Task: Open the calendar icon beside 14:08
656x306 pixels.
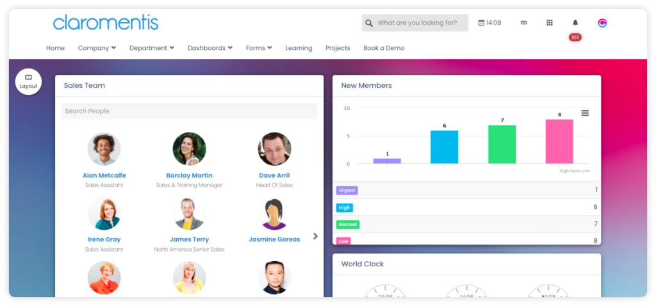Action: coord(481,23)
